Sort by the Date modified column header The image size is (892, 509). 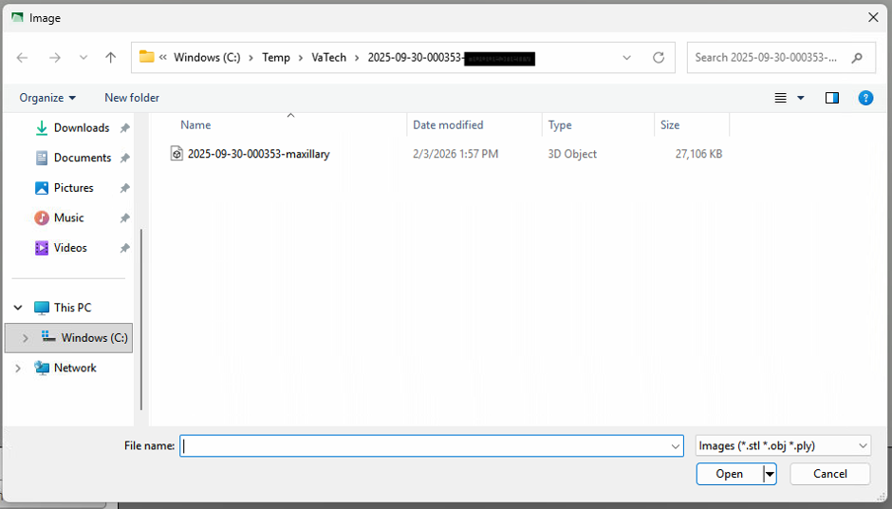pos(448,125)
